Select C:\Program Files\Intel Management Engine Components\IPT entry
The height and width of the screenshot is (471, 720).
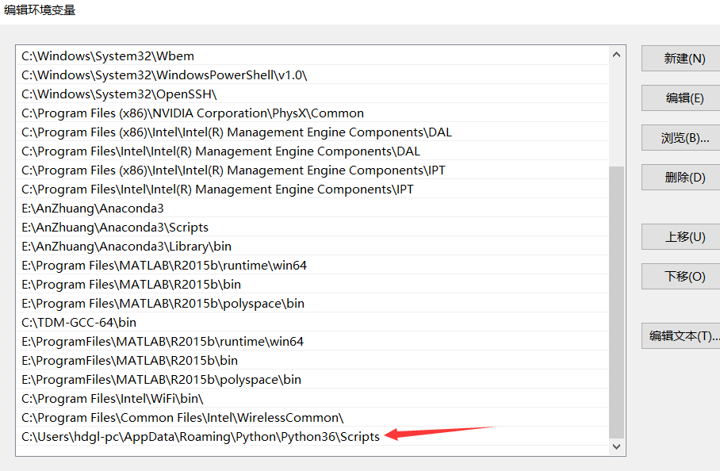pyautogui.click(x=312, y=190)
